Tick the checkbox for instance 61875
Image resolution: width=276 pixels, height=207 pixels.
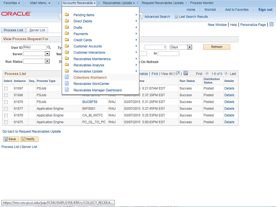point(6,123)
